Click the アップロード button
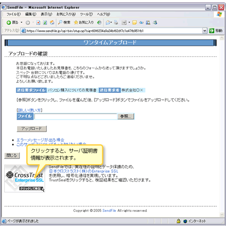This screenshot has width=226, height=228. [x=32, y=129]
